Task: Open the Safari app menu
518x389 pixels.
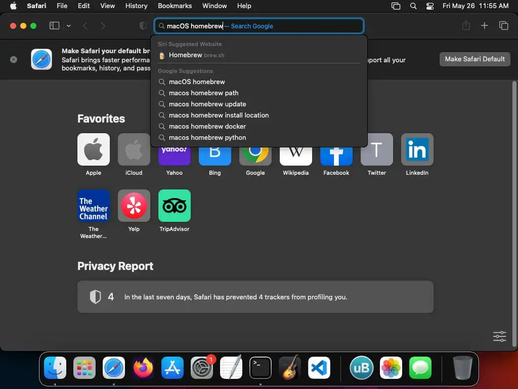Action: click(x=36, y=6)
